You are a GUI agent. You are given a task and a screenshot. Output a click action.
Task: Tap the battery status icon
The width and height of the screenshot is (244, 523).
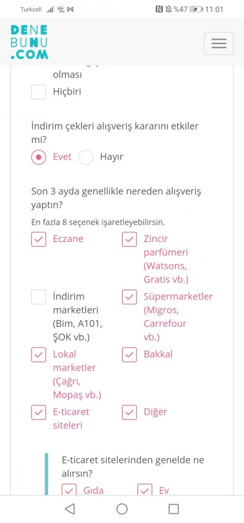[196, 9]
